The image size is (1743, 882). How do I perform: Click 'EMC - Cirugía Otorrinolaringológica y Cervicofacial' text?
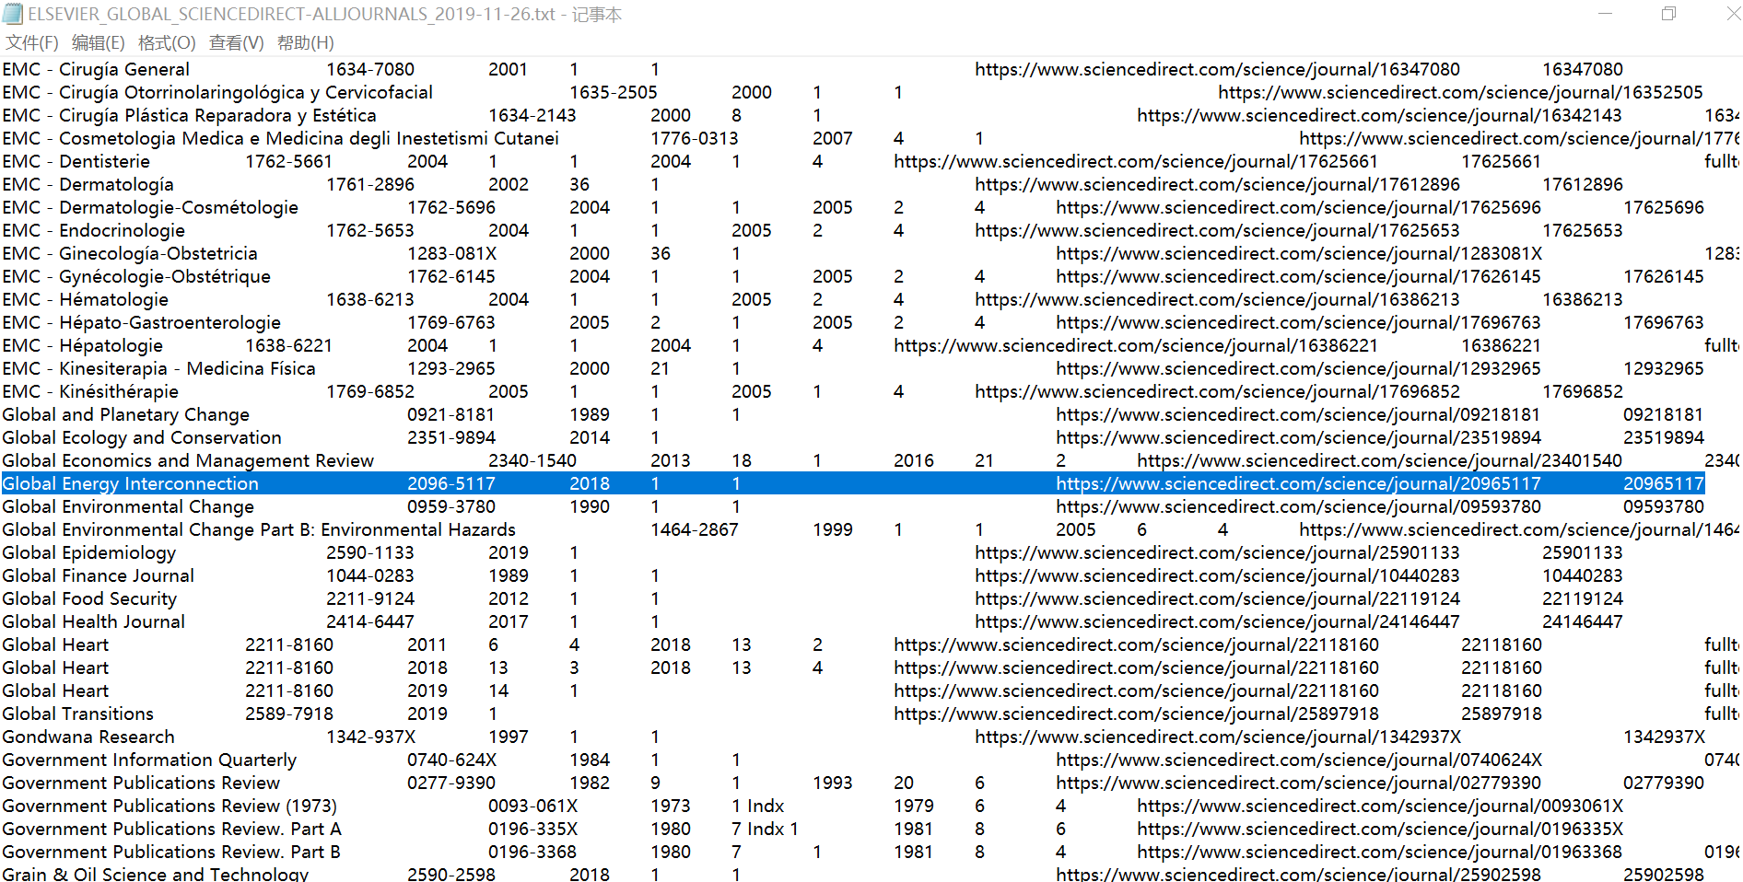click(x=217, y=92)
